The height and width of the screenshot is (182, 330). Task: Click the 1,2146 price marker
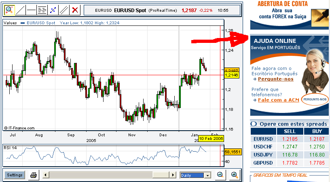231,75
